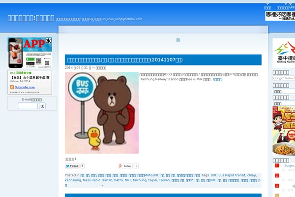295x197 pixels.
Task: Click the Subscribe now link
Action: [25, 87]
